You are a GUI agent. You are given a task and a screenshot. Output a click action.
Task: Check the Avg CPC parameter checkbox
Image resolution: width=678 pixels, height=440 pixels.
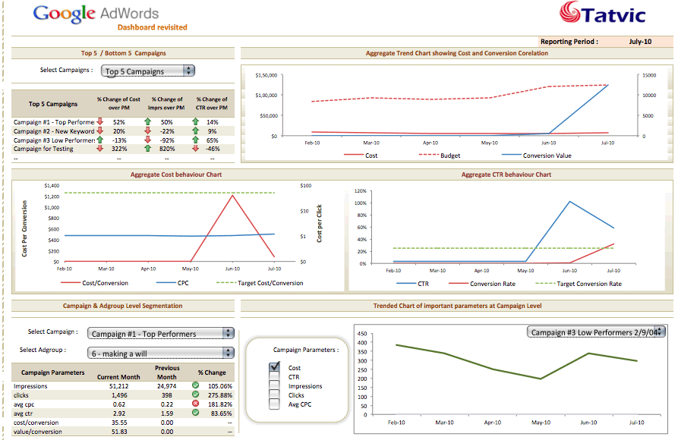pyautogui.click(x=273, y=404)
